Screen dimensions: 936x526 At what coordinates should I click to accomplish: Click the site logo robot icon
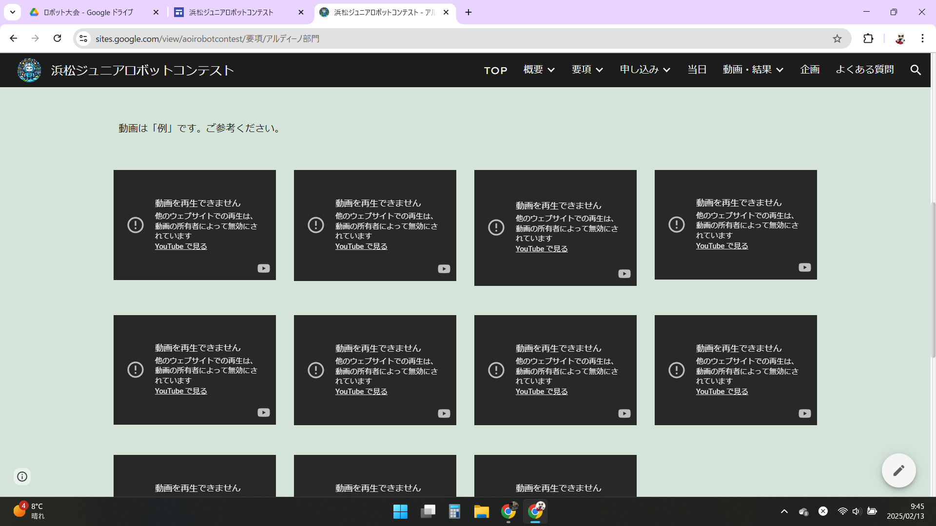pos(29,70)
